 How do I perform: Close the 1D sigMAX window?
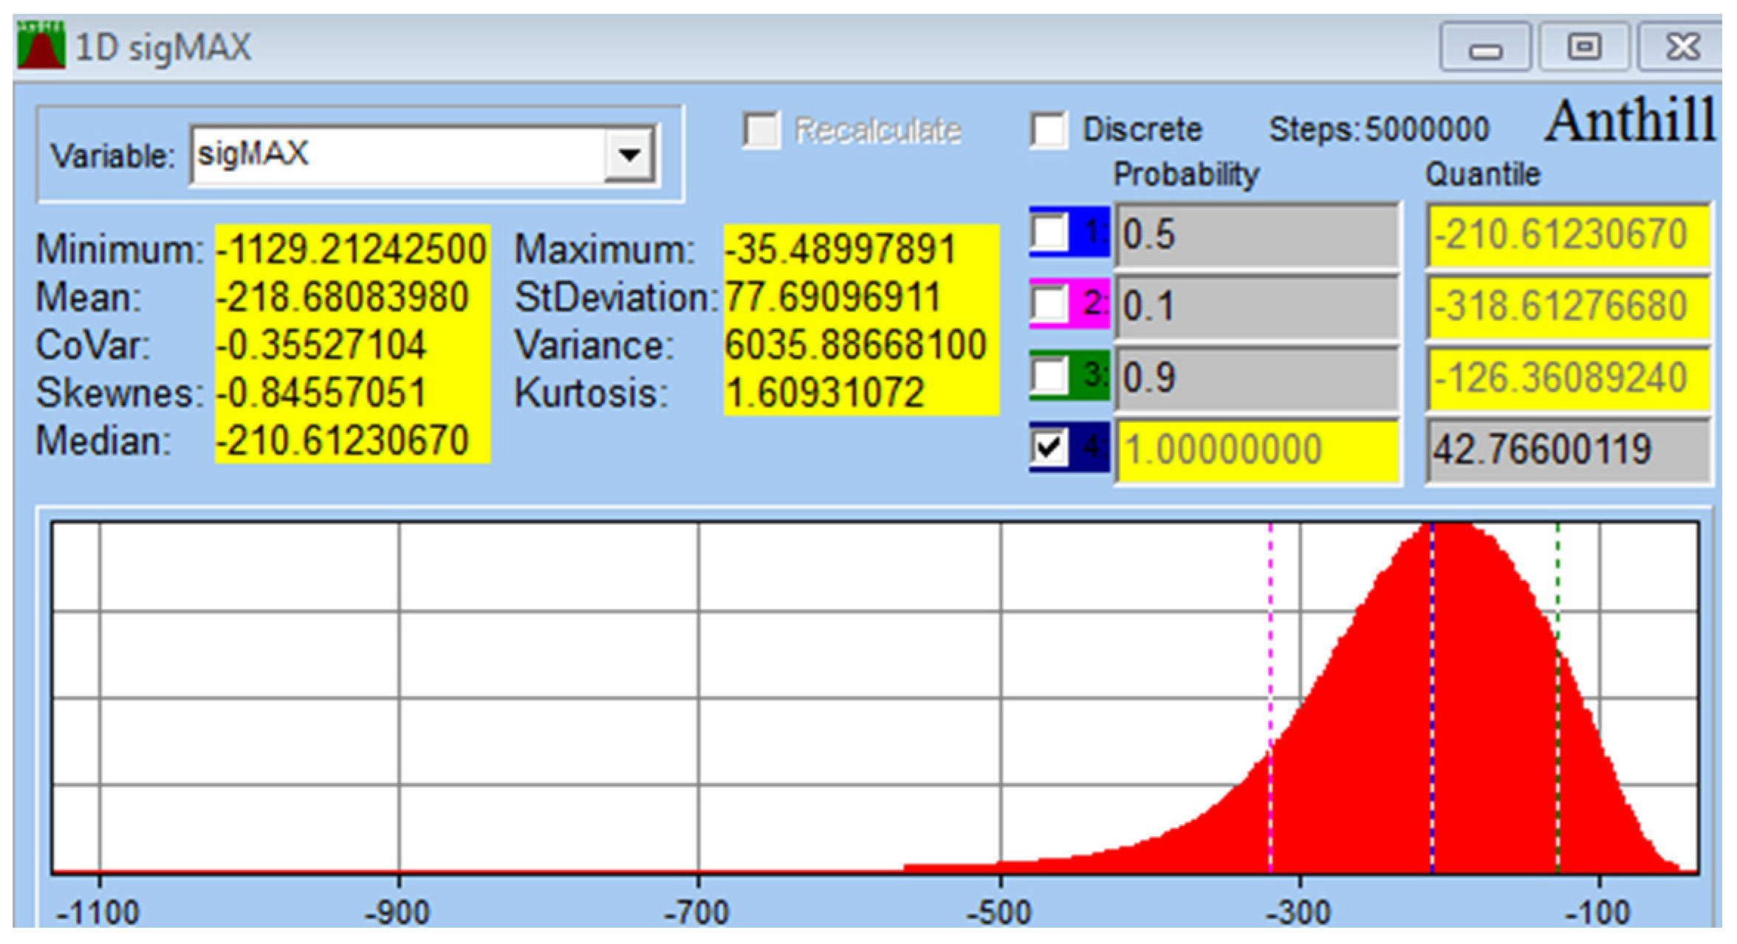(x=1682, y=47)
